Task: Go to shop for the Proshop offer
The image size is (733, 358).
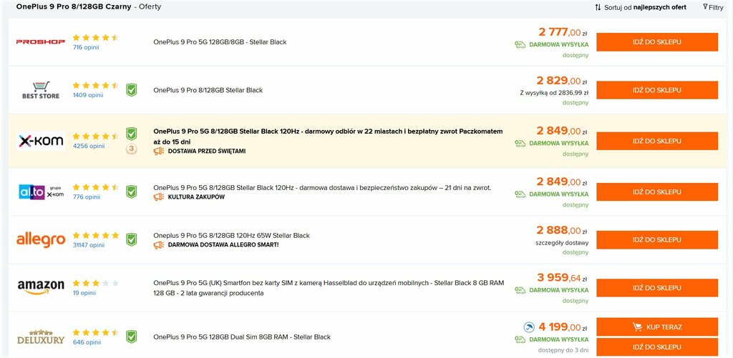Action: [657, 42]
